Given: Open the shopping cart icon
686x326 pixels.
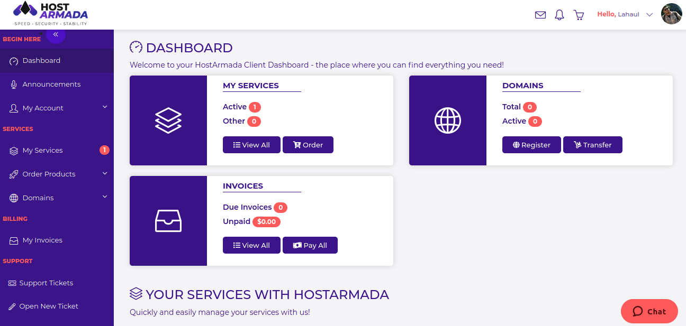Looking at the screenshot, I should tap(579, 15).
